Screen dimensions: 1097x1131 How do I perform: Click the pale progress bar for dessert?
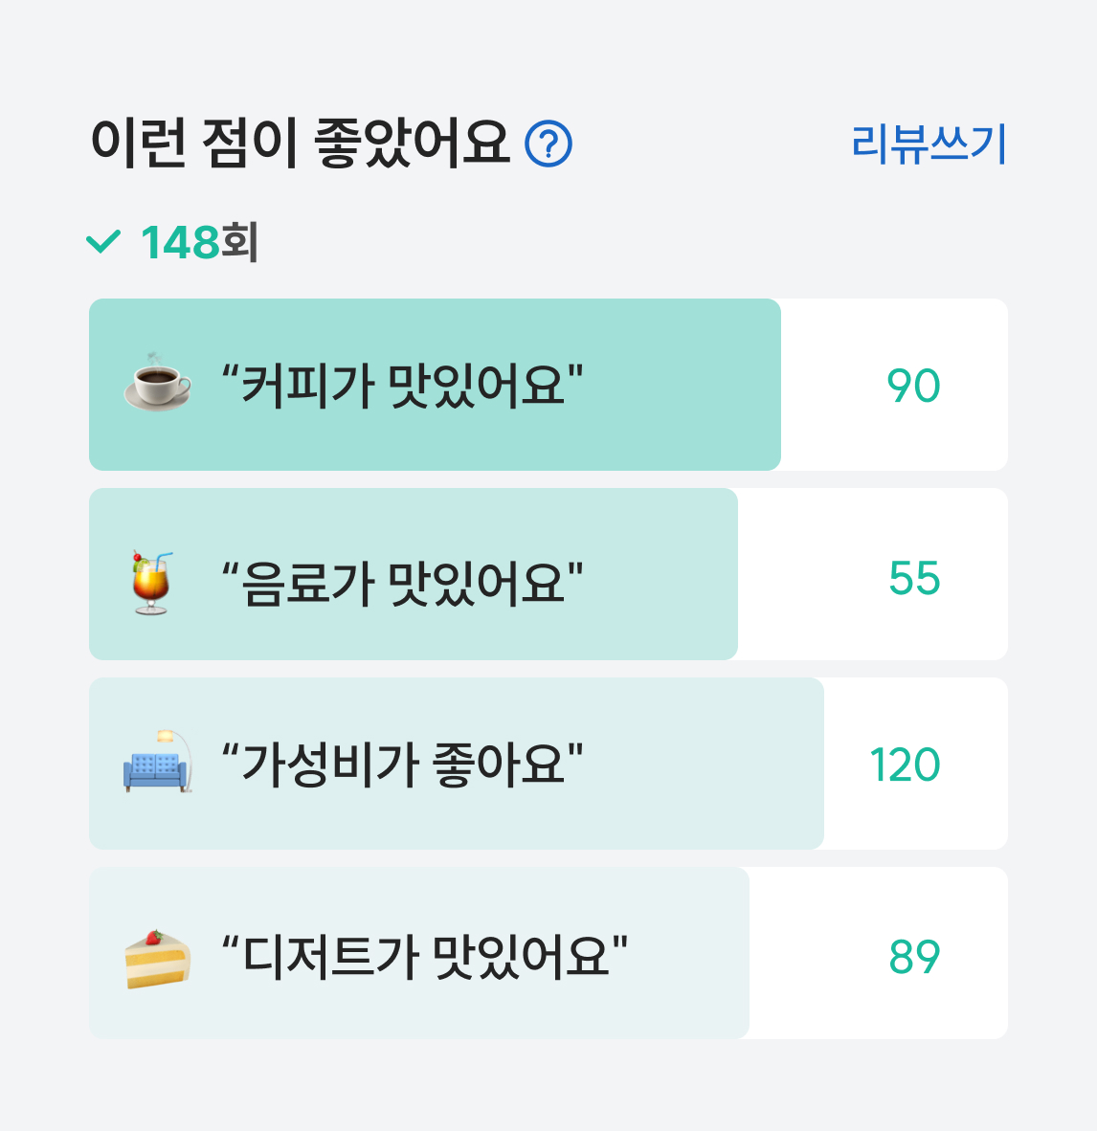click(418, 953)
